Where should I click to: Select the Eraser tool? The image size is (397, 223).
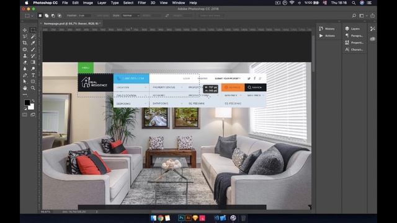pos(25,62)
